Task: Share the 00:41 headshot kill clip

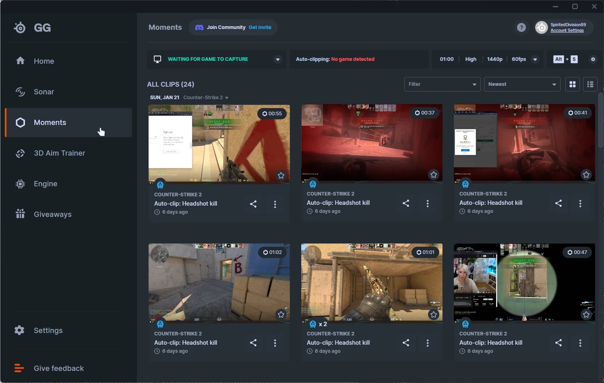Action: pyautogui.click(x=558, y=203)
